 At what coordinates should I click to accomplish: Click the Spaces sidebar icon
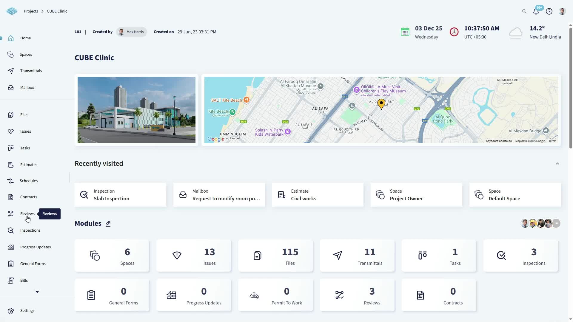pos(11,55)
